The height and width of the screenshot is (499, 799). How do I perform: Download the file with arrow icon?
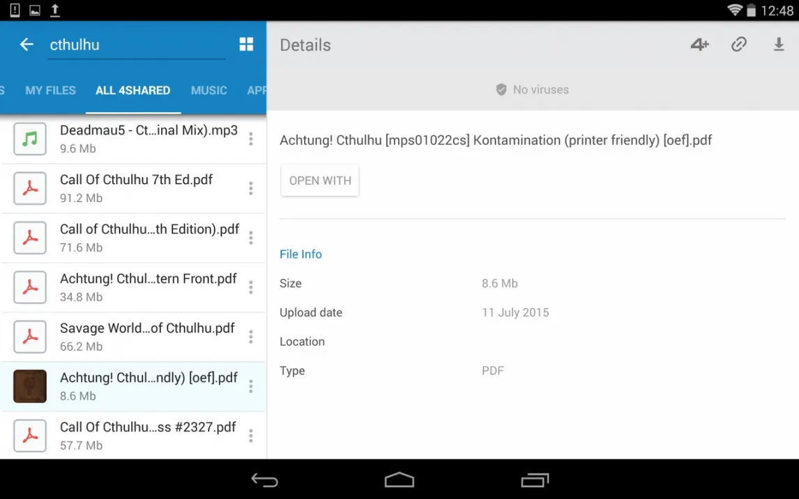[779, 45]
